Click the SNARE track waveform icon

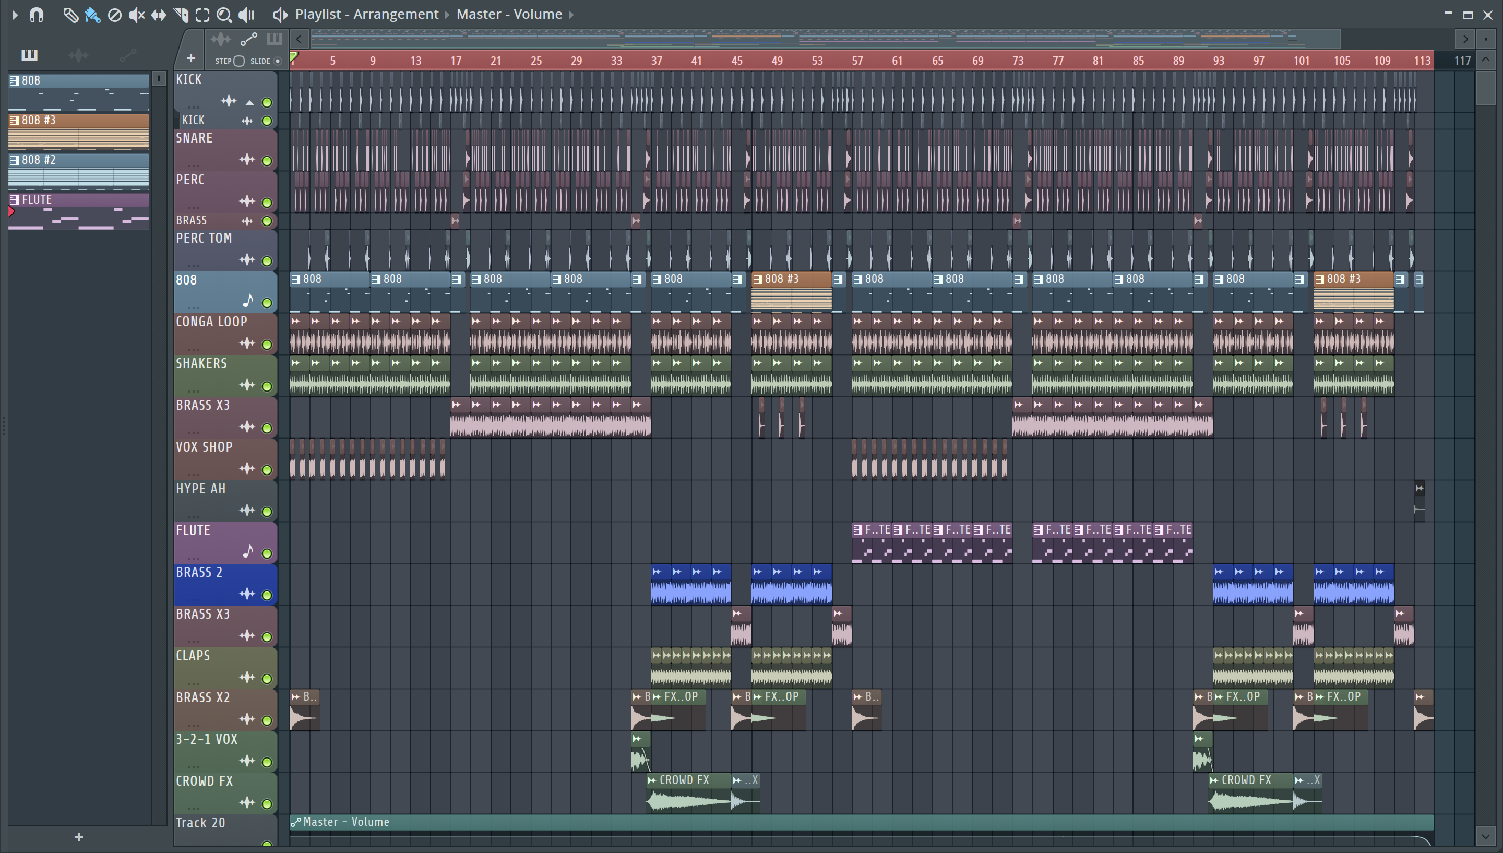click(x=247, y=159)
